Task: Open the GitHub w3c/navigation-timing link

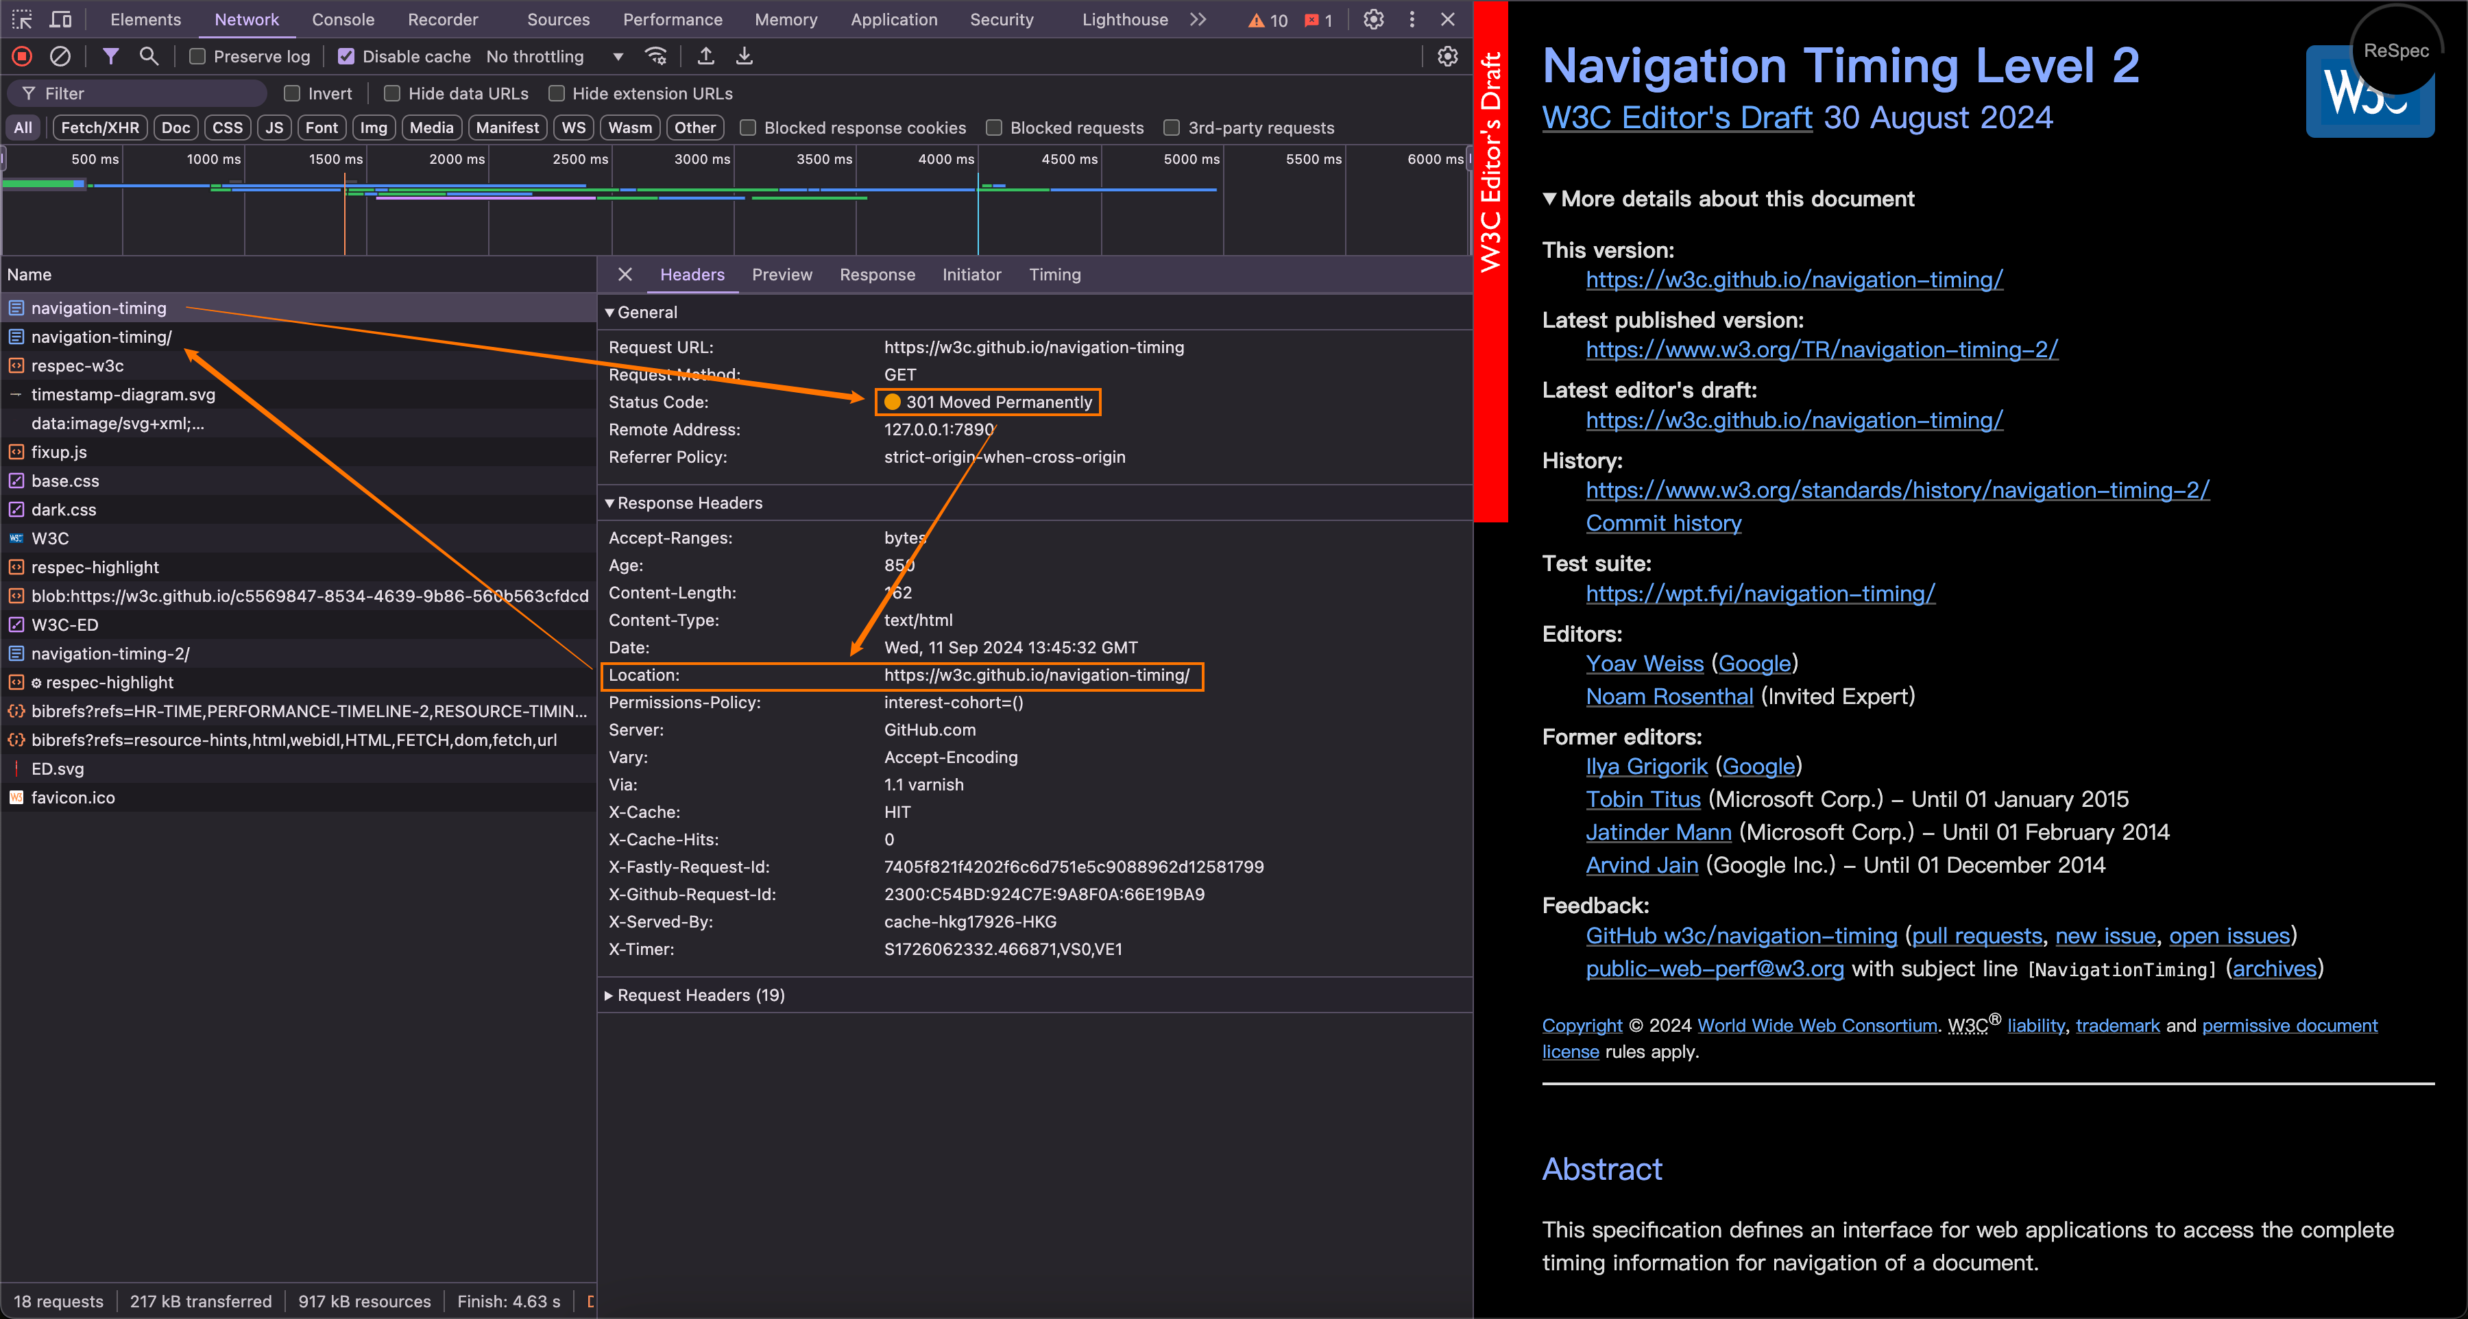Action: tap(1741, 936)
